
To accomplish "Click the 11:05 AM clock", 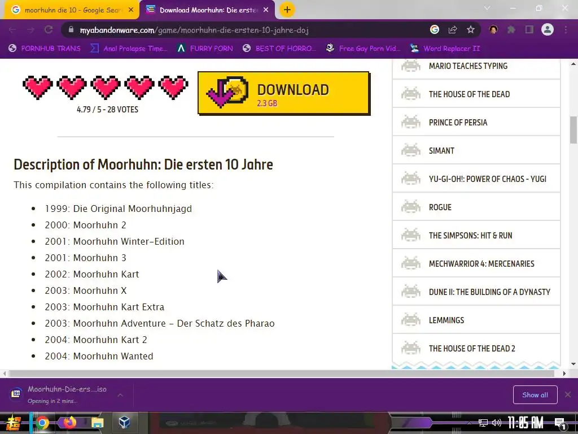I will click(x=526, y=423).
